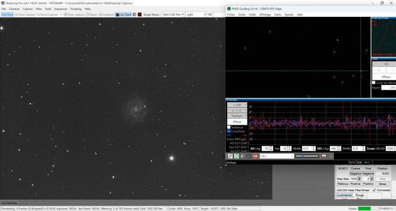Click the focuser Refocus button
This screenshot has width=396, height=211.
[x=343, y=184]
